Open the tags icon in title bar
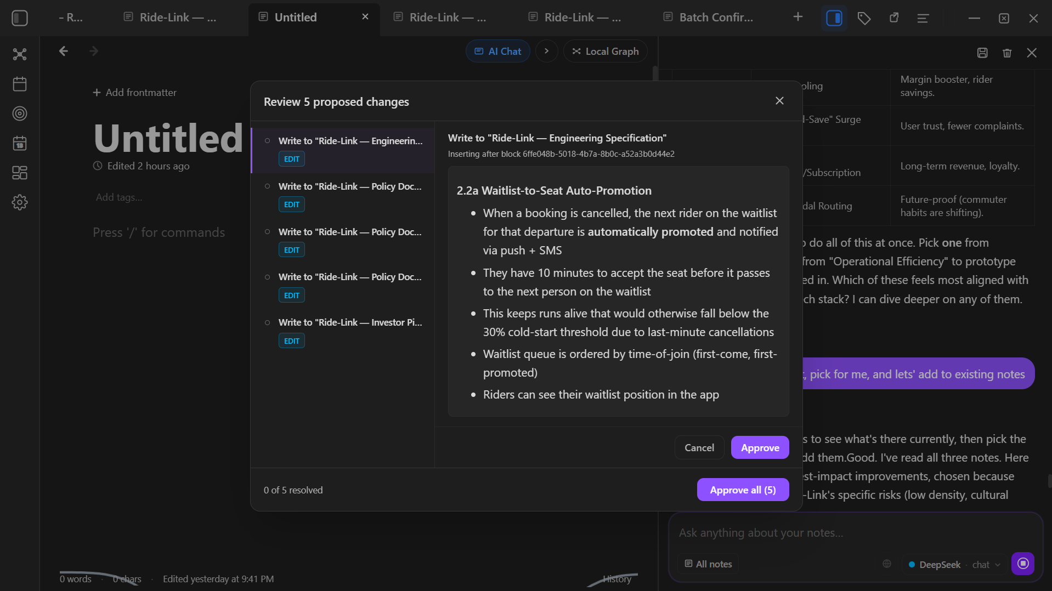This screenshot has height=591, width=1052. pos(864,18)
